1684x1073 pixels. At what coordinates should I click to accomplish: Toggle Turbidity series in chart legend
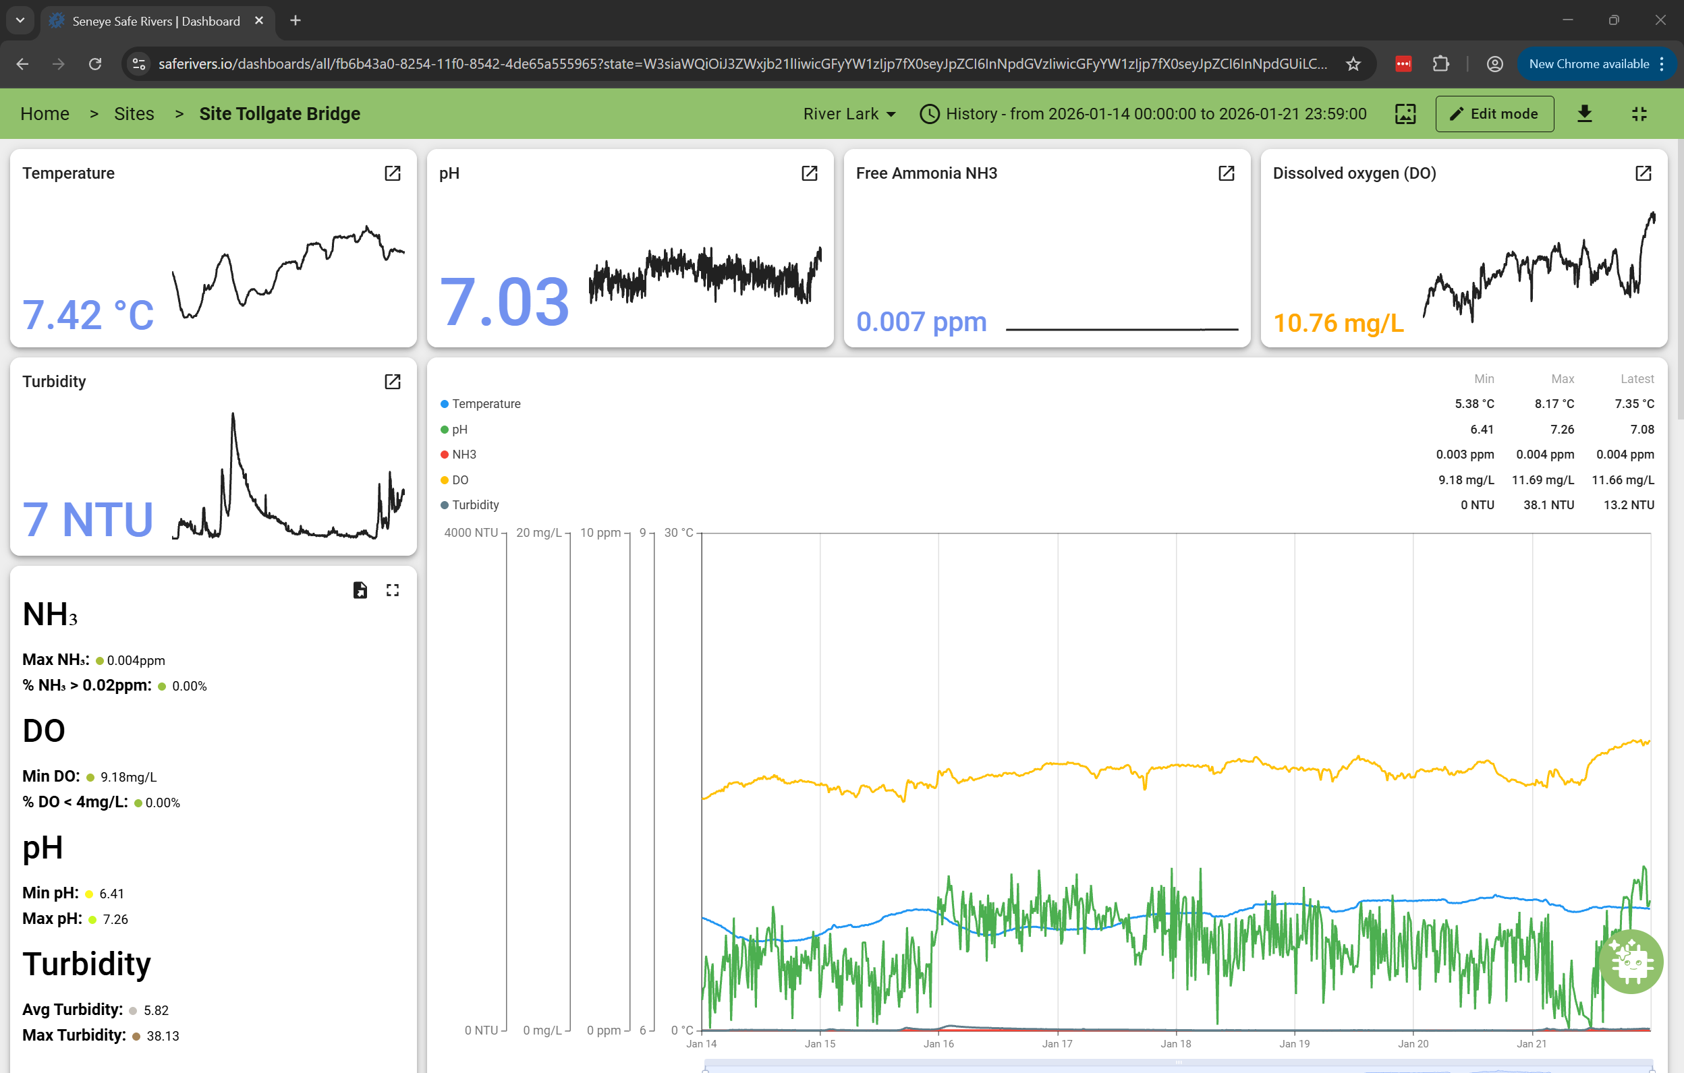click(475, 504)
